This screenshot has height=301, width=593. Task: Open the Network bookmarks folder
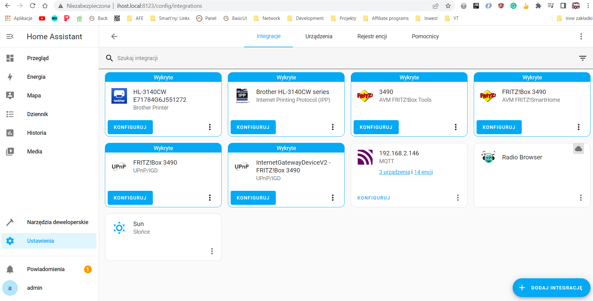coord(267,18)
